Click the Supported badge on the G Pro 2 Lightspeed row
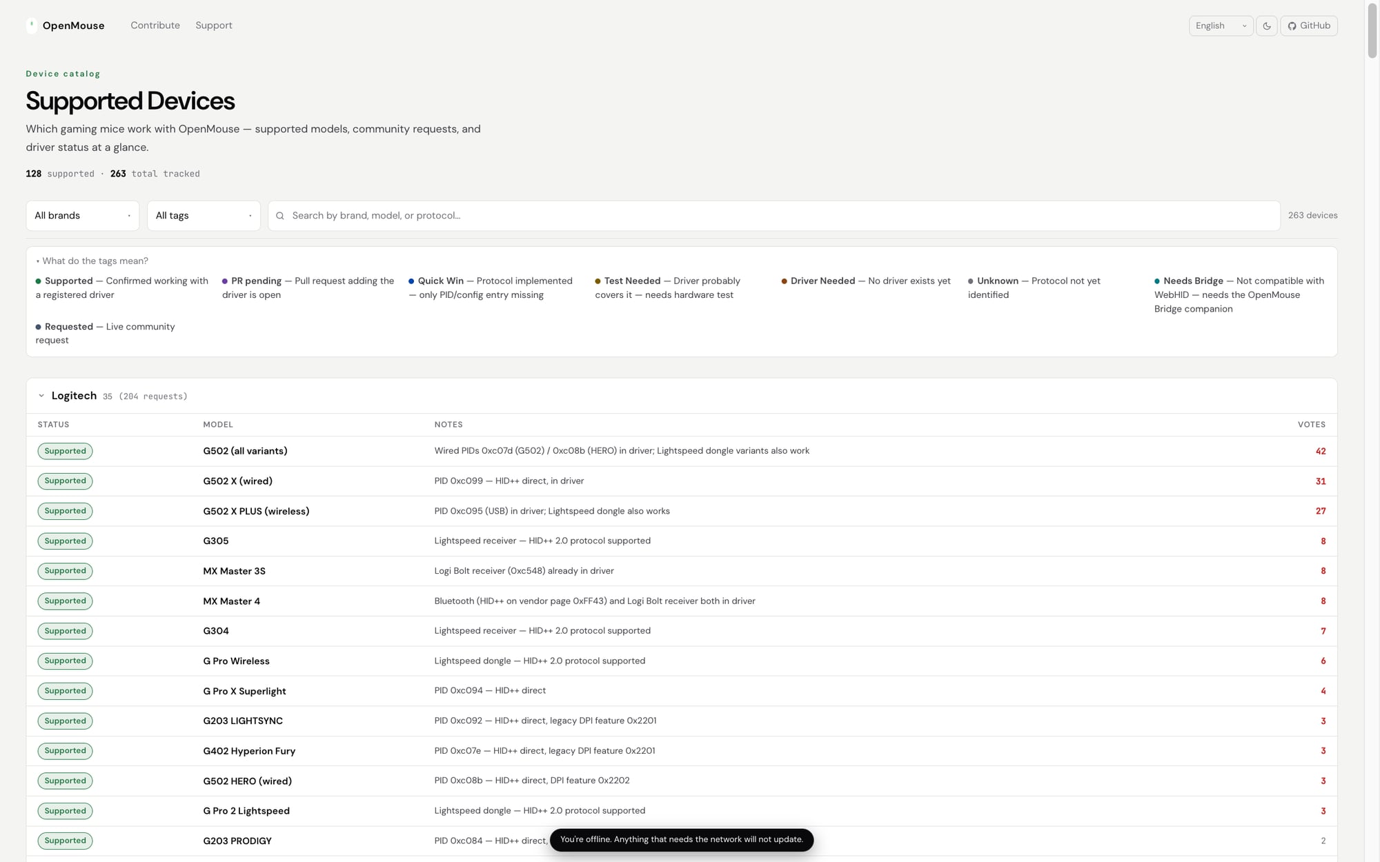The width and height of the screenshot is (1380, 862). point(65,811)
